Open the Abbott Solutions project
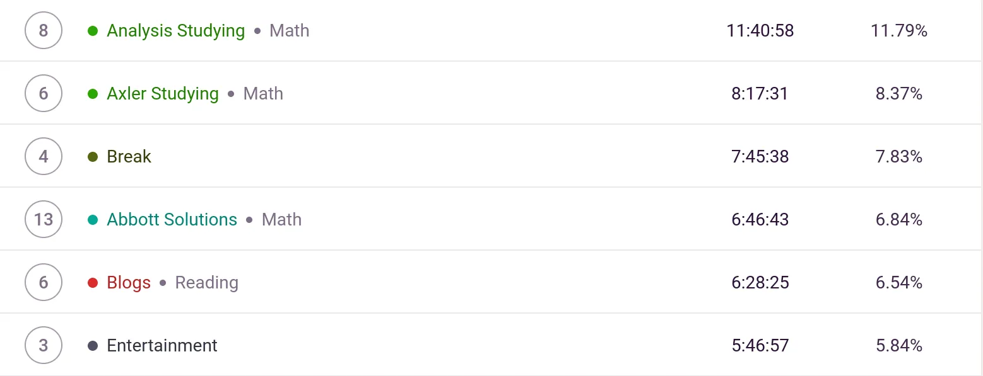Viewport: 983px width, 376px height. coord(172,219)
